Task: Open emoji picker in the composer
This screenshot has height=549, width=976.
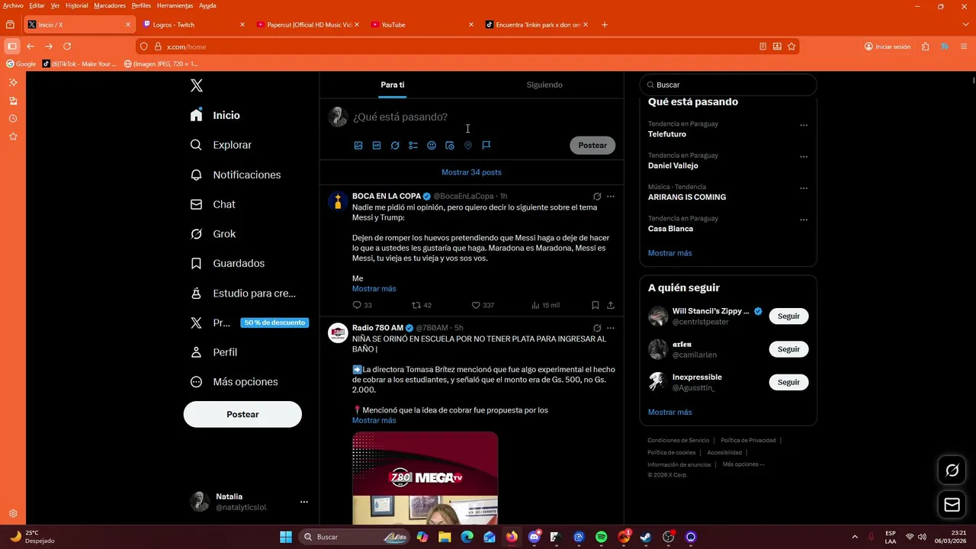Action: coord(432,145)
